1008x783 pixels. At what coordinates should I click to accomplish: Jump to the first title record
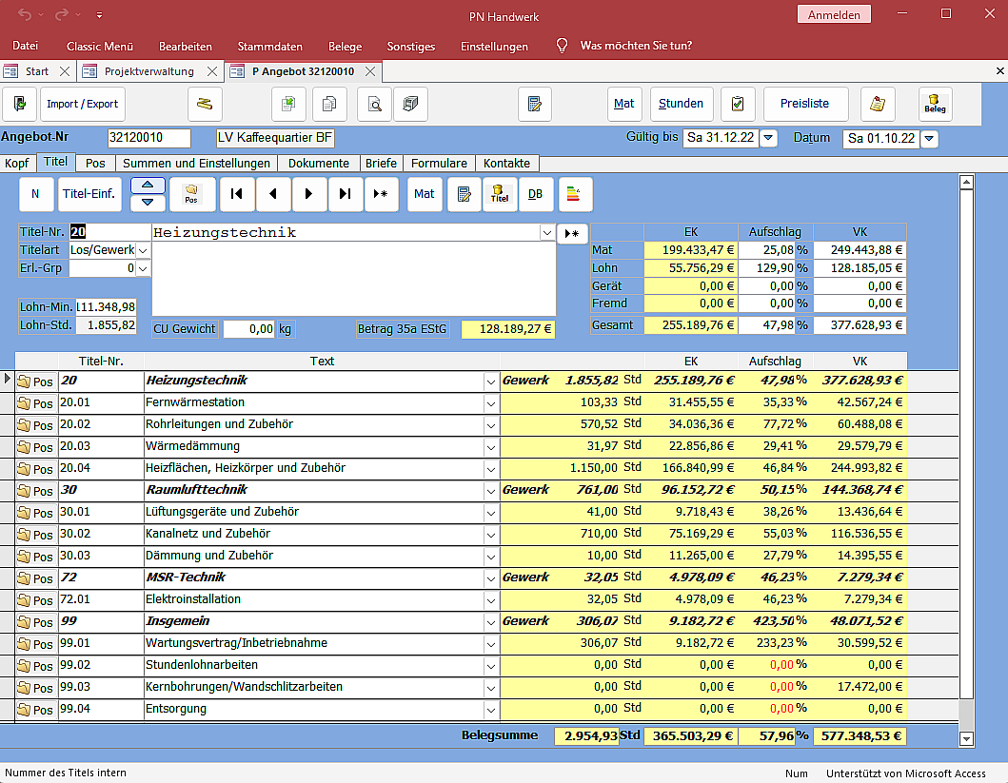236,194
